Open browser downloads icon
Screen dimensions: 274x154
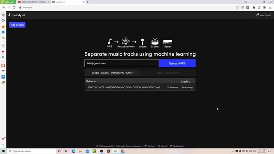pos(270,8)
